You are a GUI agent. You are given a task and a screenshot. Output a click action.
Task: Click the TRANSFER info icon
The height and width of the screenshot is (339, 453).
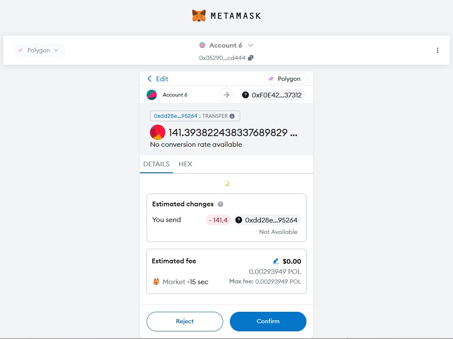click(232, 116)
